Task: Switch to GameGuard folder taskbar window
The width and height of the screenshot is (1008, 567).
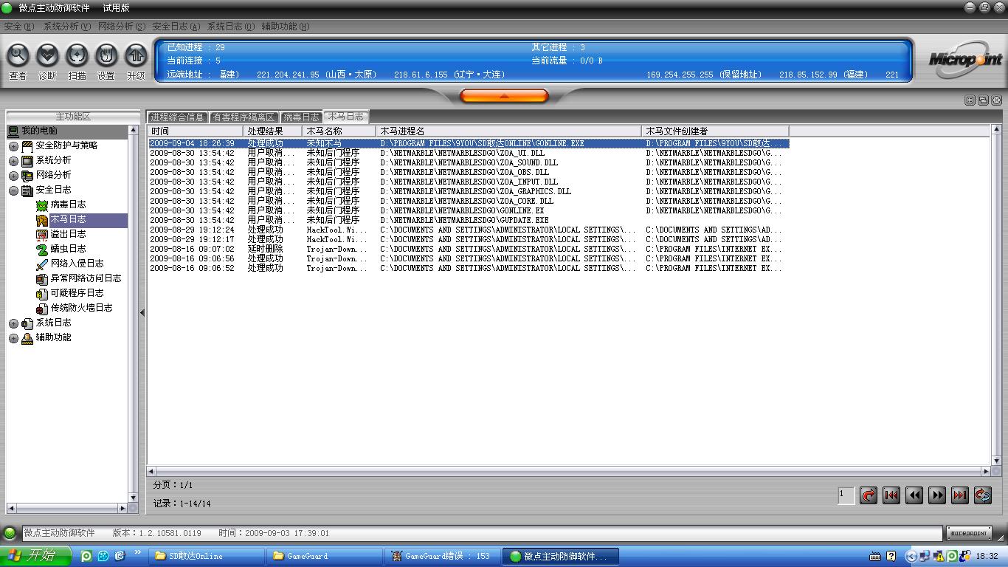Action: (323, 556)
